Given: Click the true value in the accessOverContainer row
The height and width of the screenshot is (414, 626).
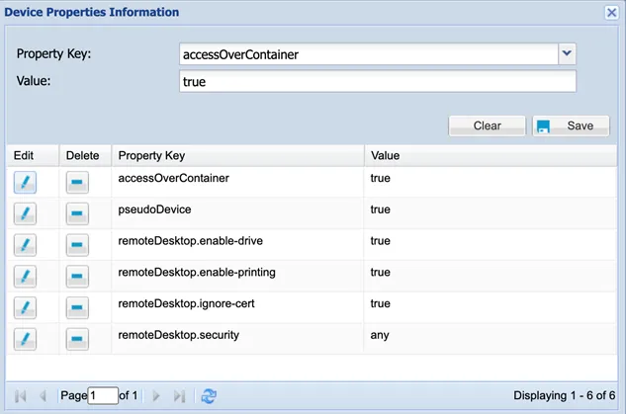Looking at the screenshot, I should (380, 178).
